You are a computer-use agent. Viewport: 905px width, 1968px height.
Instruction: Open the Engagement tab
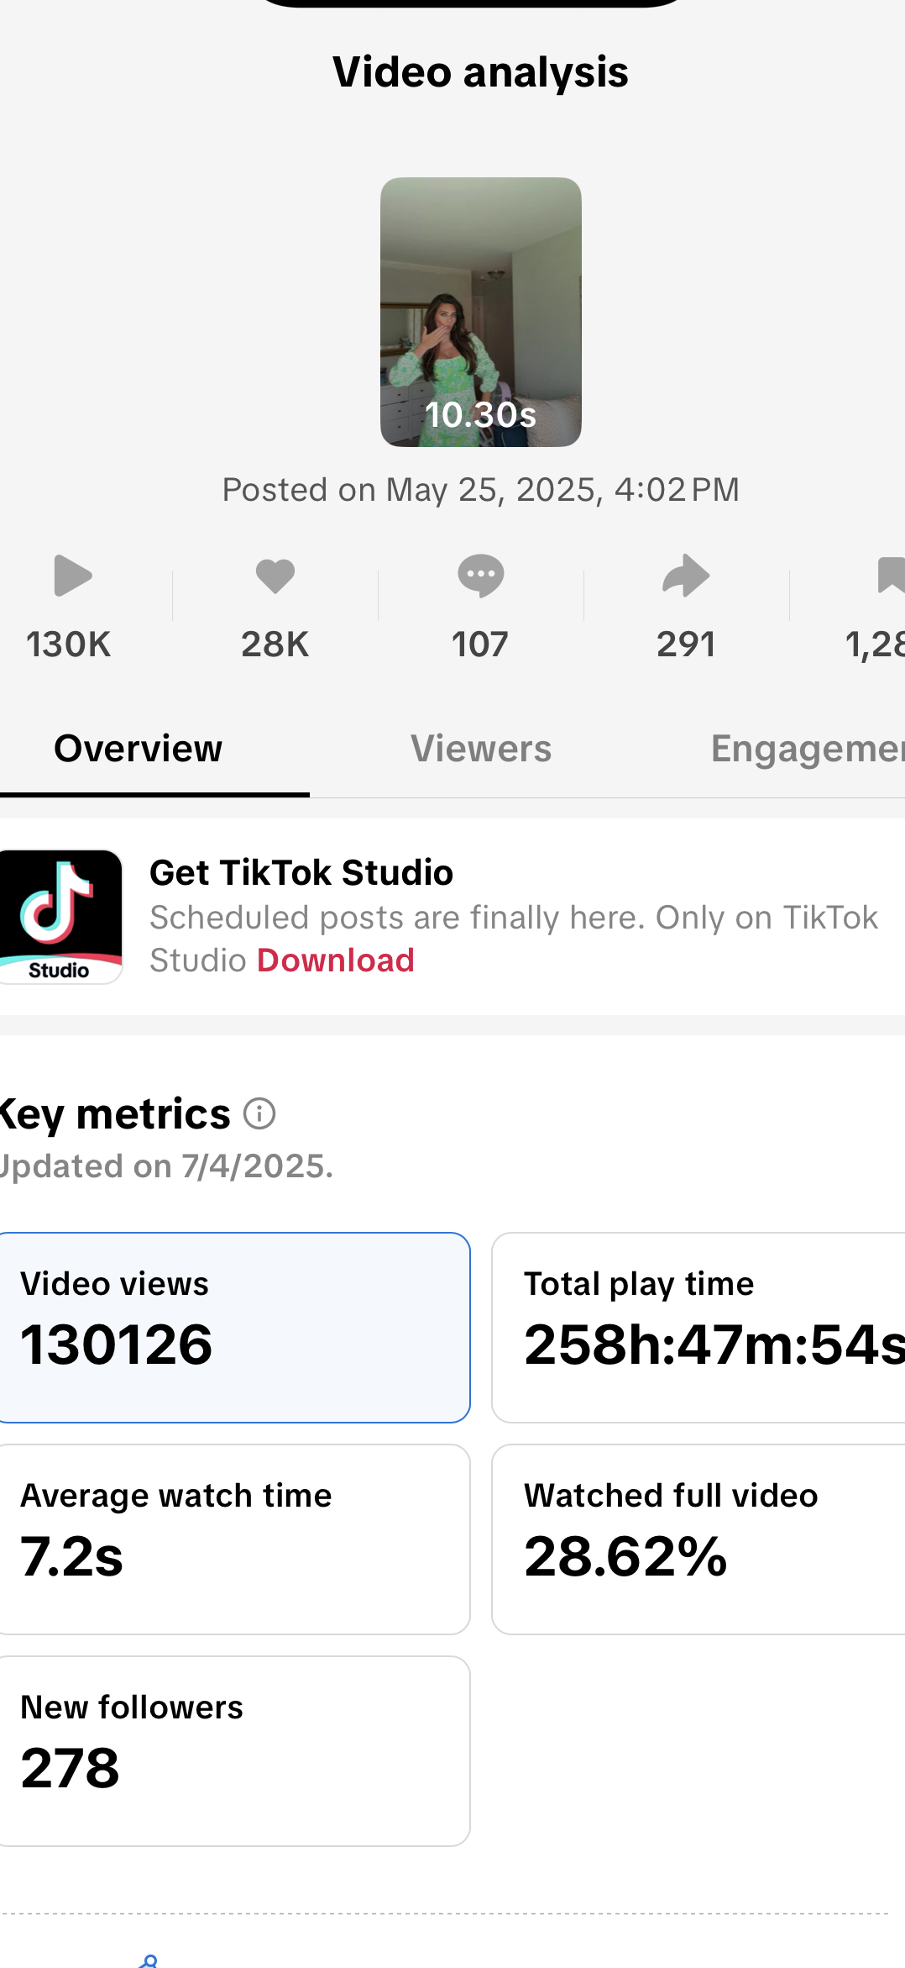(806, 749)
